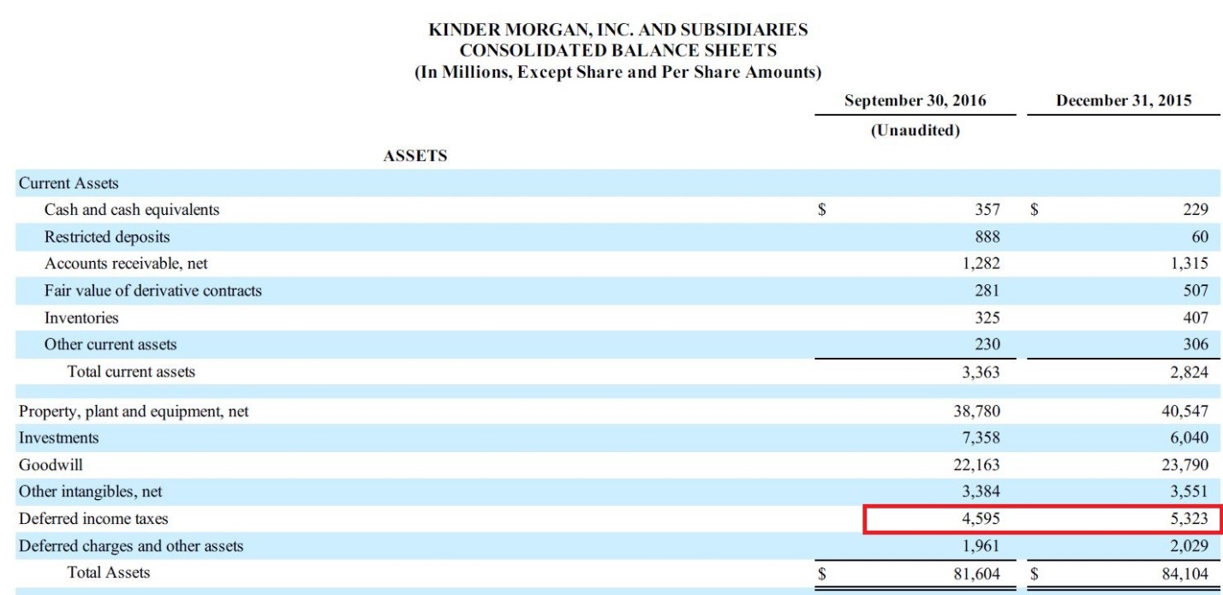Select the other current assets value "306"
The width and height of the screenshot is (1223, 595).
1196,344
